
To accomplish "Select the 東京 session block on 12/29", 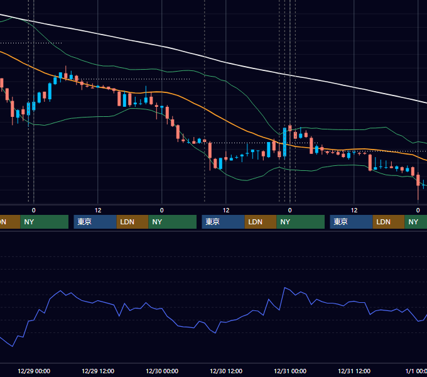I will (x=95, y=222).
